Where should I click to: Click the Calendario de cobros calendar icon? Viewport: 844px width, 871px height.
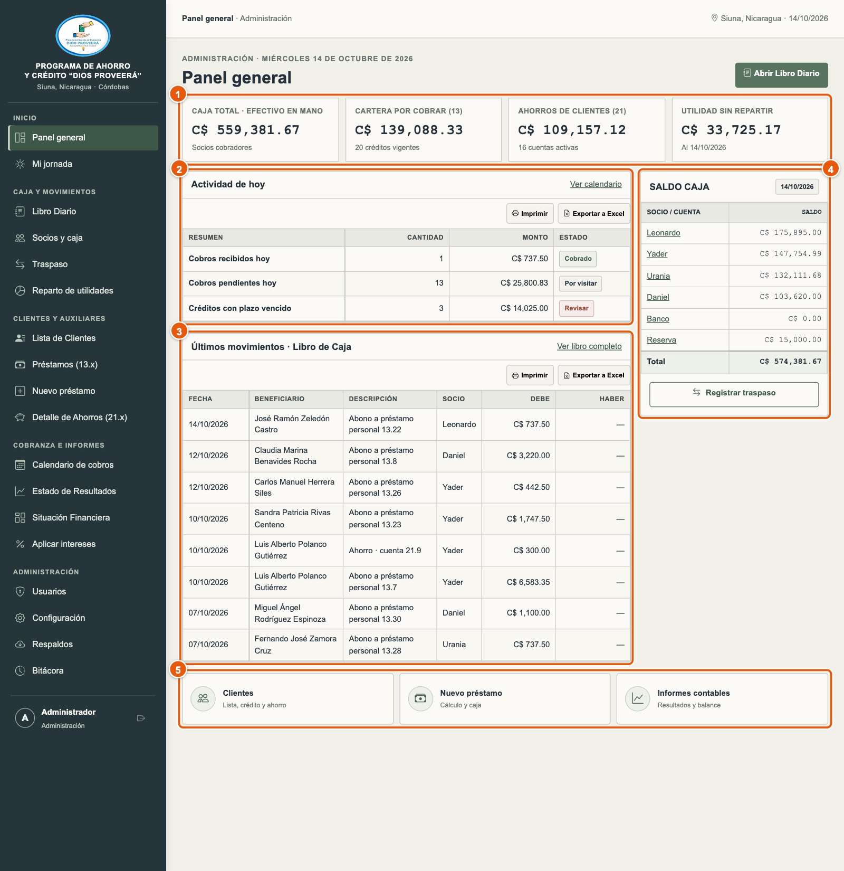20,465
